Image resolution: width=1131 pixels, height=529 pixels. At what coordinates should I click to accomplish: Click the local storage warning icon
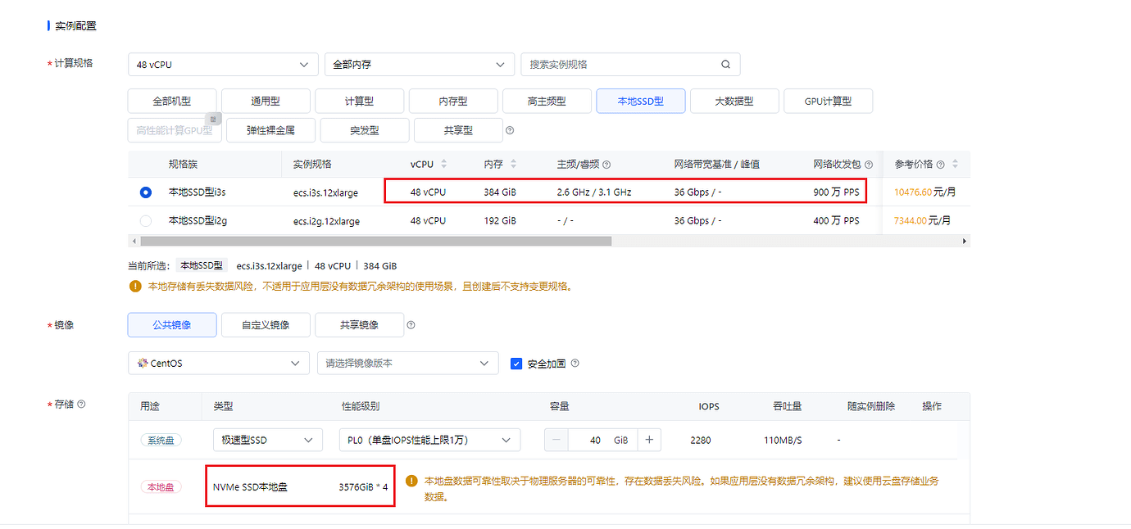[x=134, y=287]
